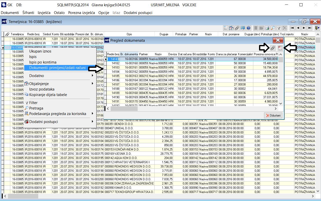The width and height of the screenshot is (321, 201).
Task: Click the 000990 KIMAR D.O.O. row
Action: [x=160, y=187]
